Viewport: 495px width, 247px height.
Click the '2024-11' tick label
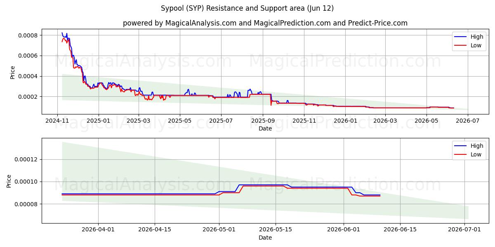coord(57,121)
